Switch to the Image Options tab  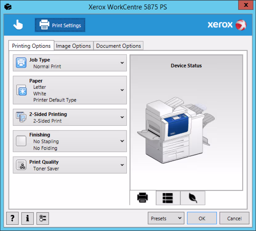click(x=73, y=46)
